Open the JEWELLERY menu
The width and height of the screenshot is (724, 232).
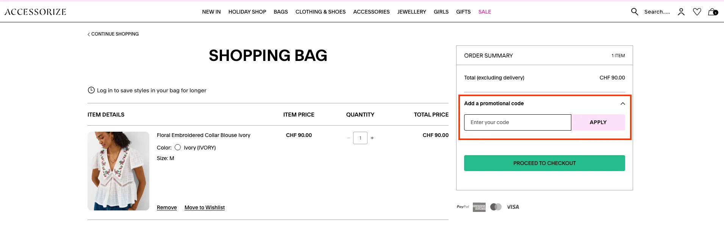point(411,12)
